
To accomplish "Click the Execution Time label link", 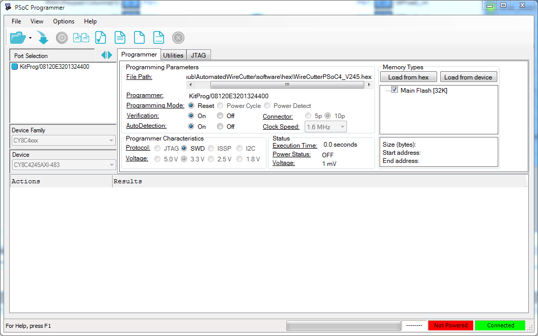I will pos(295,146).
